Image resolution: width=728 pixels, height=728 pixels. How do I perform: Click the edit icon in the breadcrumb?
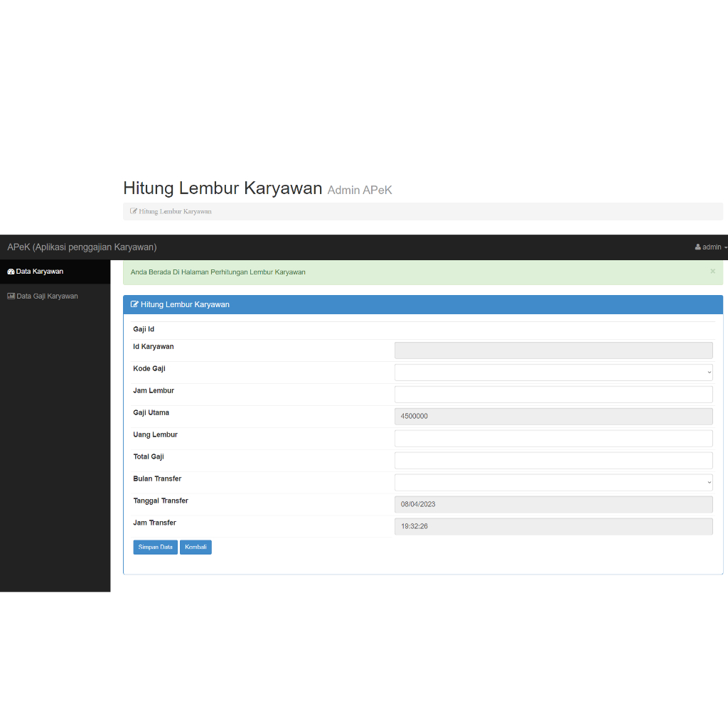(134, 211)
